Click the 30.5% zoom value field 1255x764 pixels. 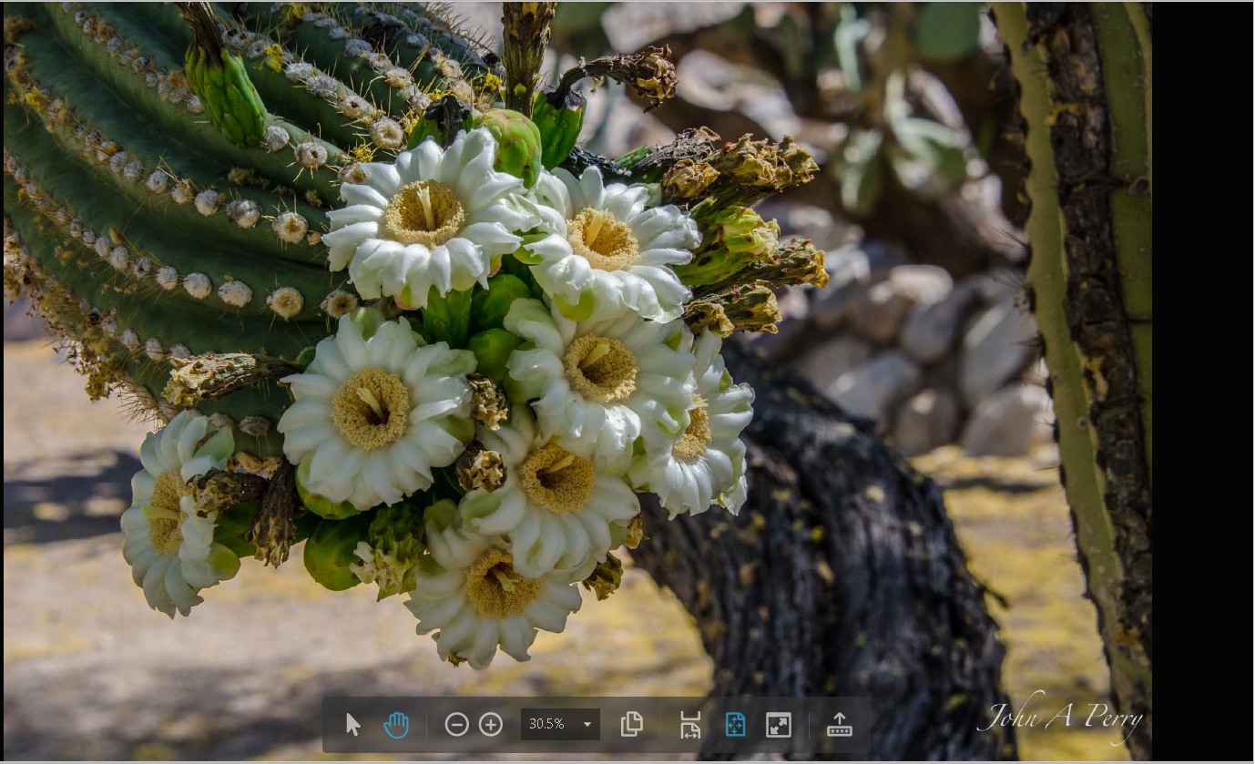(548, 725)
